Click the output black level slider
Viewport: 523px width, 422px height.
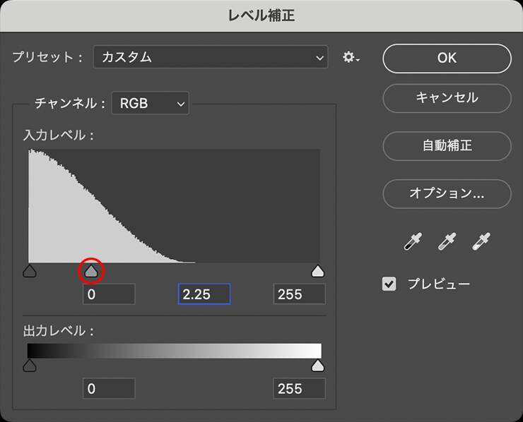(30, 365)
